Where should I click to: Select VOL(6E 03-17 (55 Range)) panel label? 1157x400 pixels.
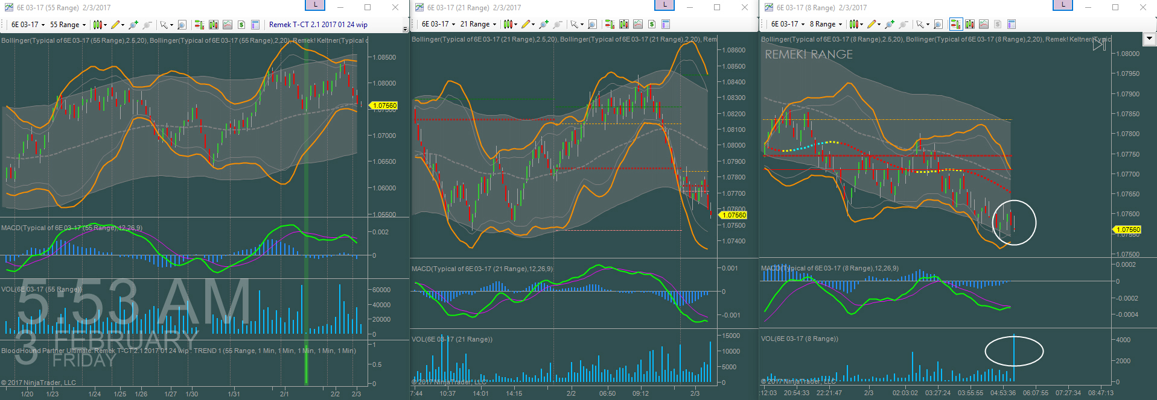[41, 289]
